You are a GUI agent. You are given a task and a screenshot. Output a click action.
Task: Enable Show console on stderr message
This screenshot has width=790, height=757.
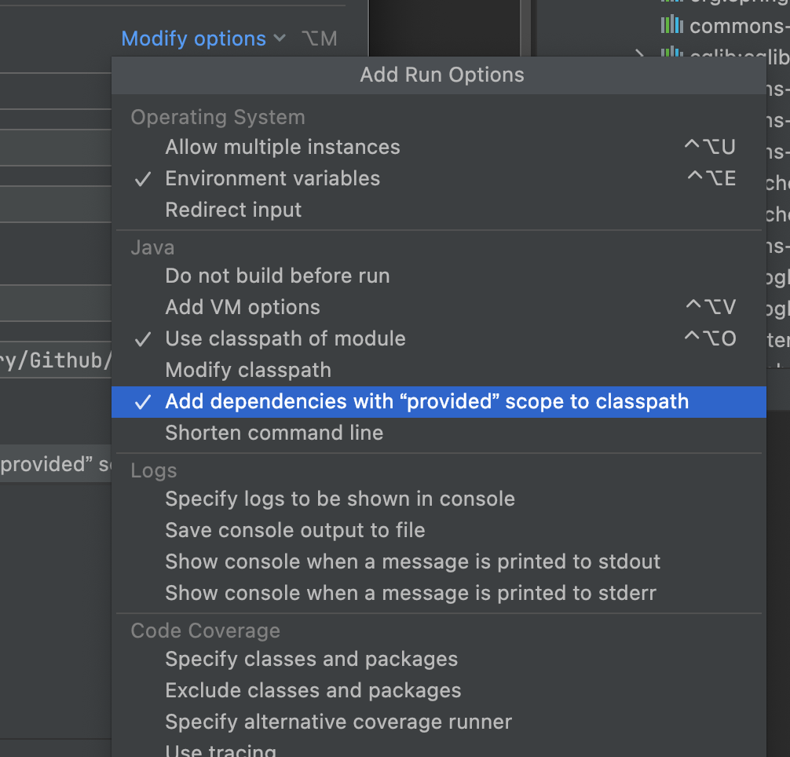411,593
